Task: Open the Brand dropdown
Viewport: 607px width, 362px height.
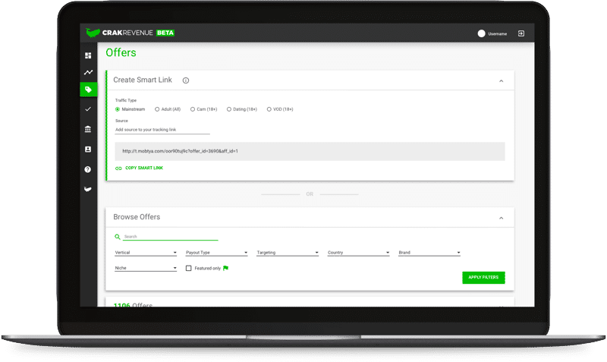Action: 429,253
